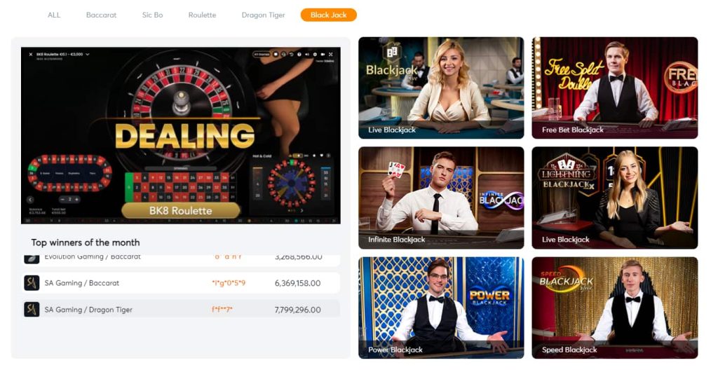
Task: Click the golden BK8 Roulette button
Action: coord(181,210)
